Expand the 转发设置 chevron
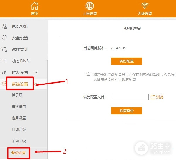The width and height of the screenshot is (176, 160). pos(36,72)
